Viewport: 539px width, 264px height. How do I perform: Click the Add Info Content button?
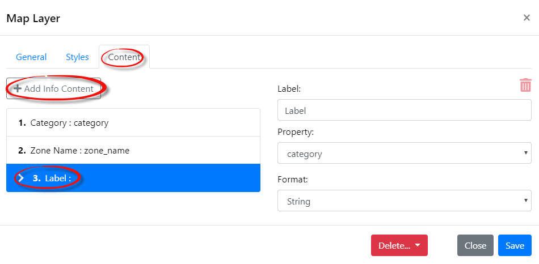click(x=54, y=88)
